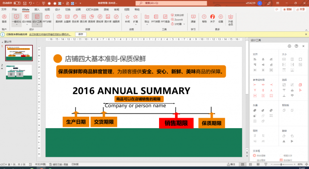Switch to the 插入 tab
The width and height of the screenshot is (309, 169).
click(37, 10)
